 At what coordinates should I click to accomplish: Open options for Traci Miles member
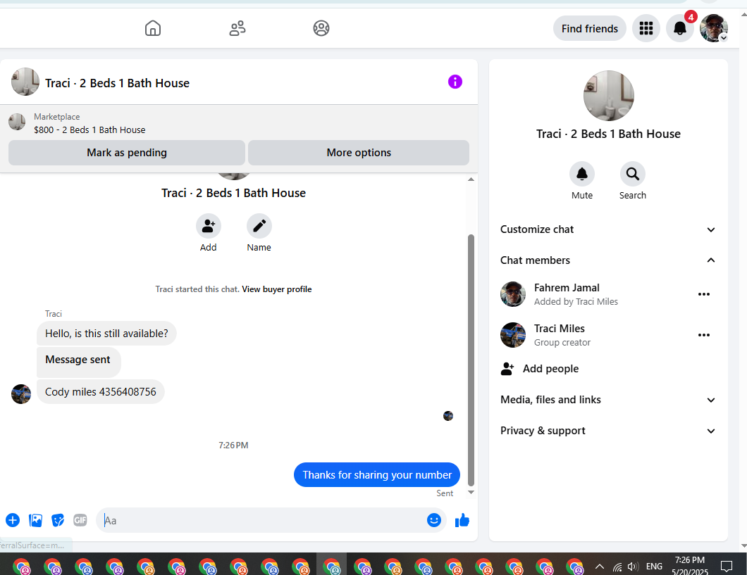703,335
